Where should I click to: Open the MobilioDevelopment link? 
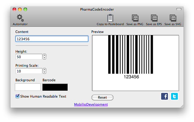[91, 104]
